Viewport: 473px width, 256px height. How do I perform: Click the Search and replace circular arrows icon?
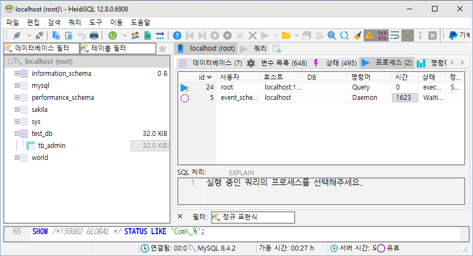344,35
